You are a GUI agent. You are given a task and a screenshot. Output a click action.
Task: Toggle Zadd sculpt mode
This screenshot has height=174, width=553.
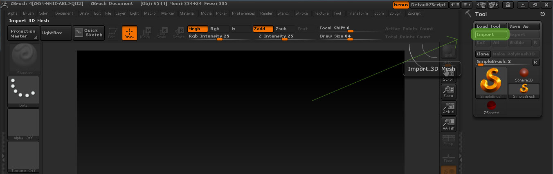pyautogui.click(x=263, y=29)
